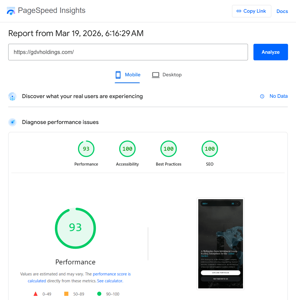Click the URL input showing gdvholdings.com
Screen dimensions: 296x300
pos(128,52)
